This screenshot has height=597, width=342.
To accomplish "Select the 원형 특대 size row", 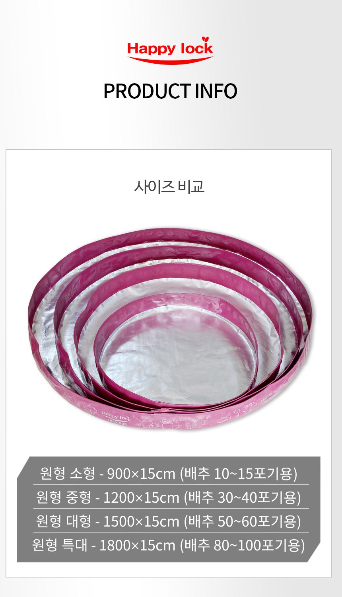I will 169,545.
